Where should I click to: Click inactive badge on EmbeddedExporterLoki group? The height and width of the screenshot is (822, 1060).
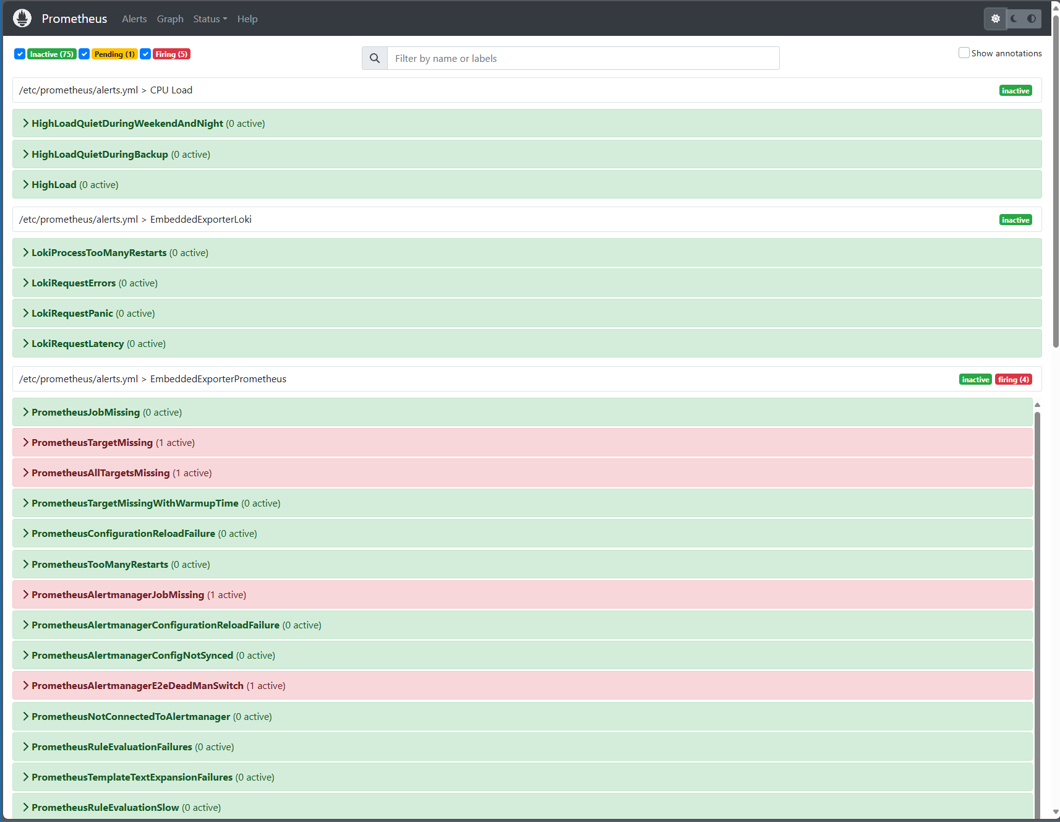pos(1015,220)
